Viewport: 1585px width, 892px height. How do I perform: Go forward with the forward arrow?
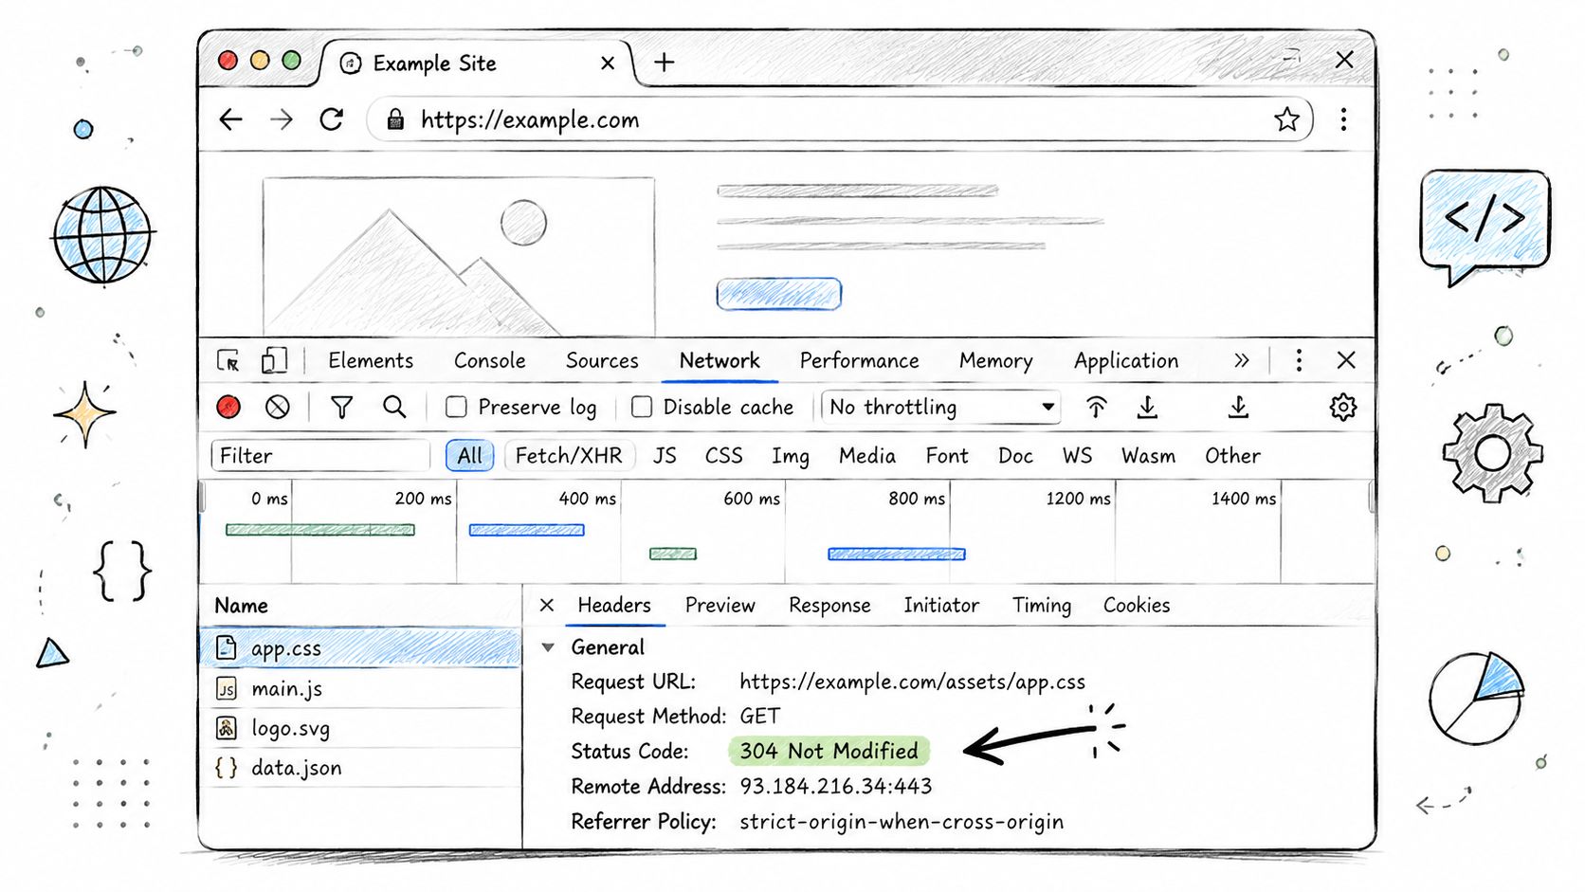pos(282,119)
